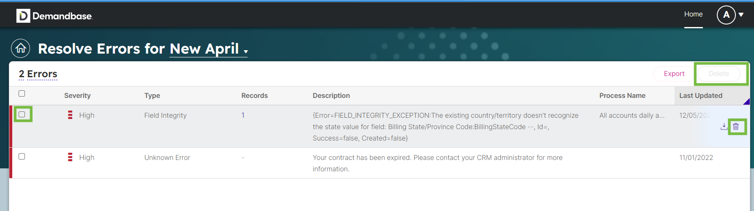
Task: Expand the arrow next to the user avatar
Action: pos(741,15)
